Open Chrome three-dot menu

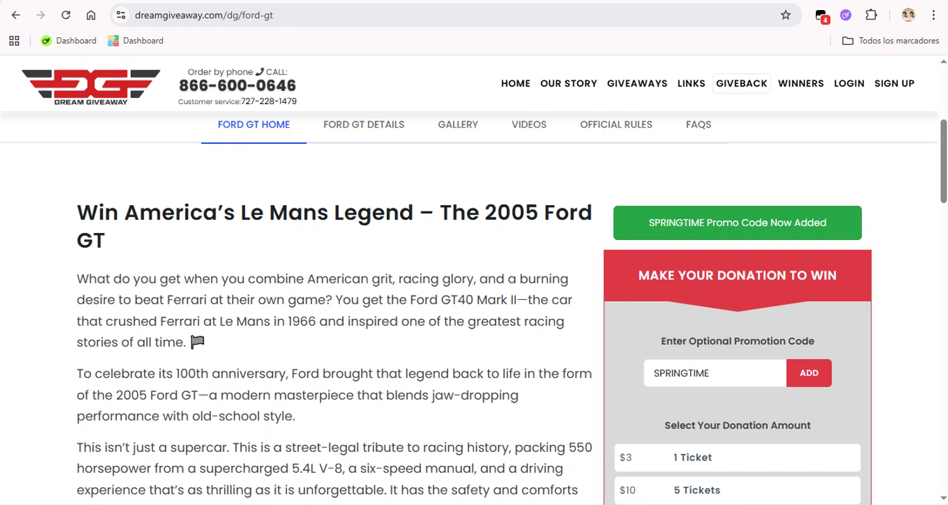933,15
